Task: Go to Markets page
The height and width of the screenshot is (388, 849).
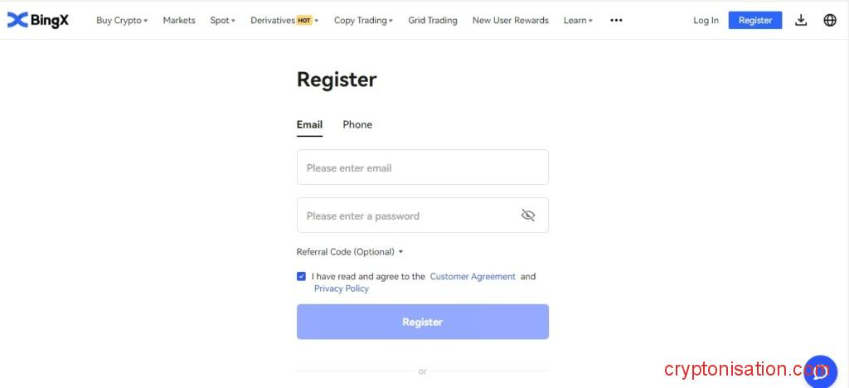Action: click(179, 20)
